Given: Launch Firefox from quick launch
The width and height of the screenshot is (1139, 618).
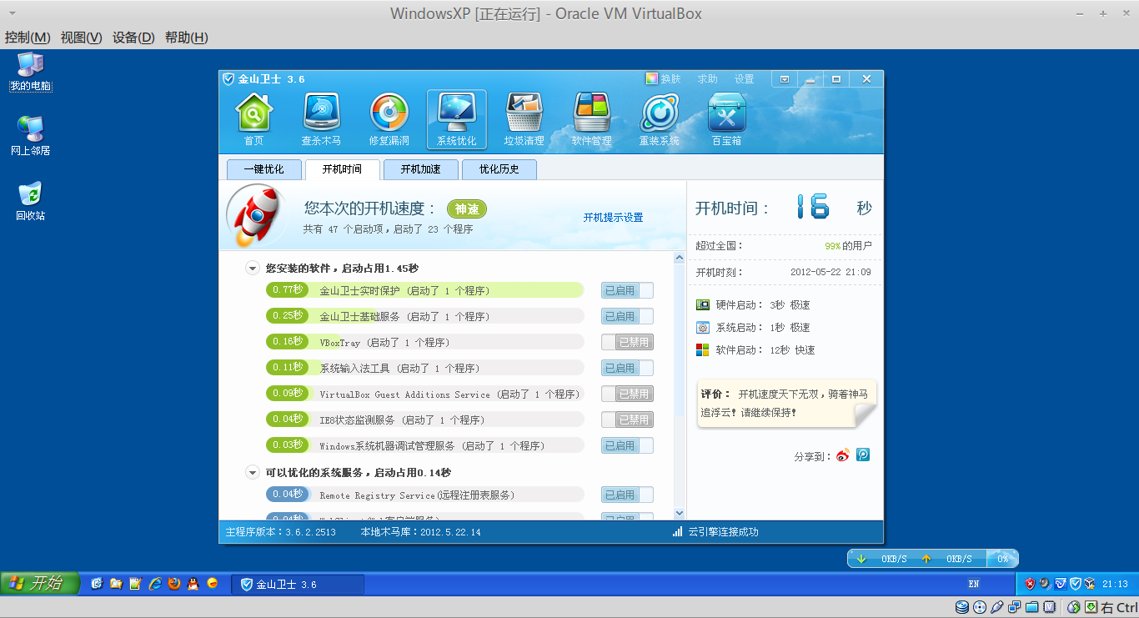Looking at the screenshot, I should pyautogui.click(x=174, y=584).
